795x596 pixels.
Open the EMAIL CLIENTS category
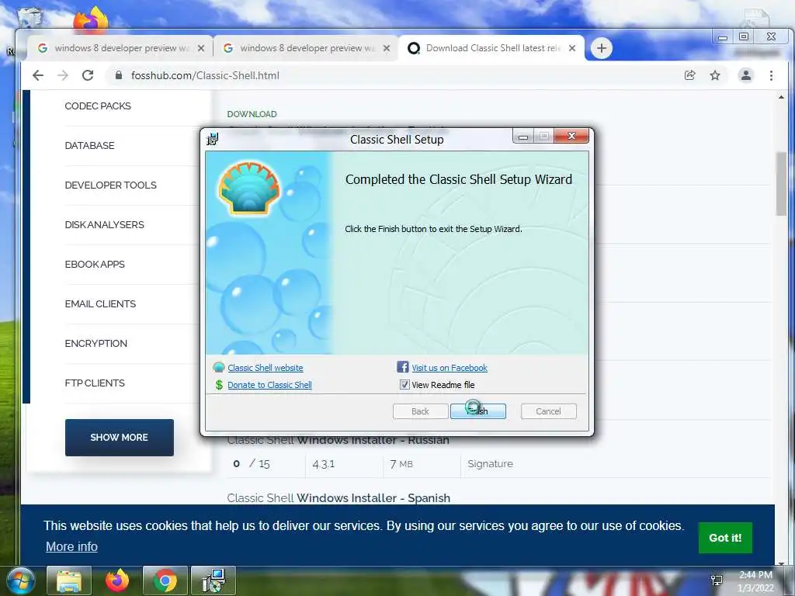click(x=100, y=303)
